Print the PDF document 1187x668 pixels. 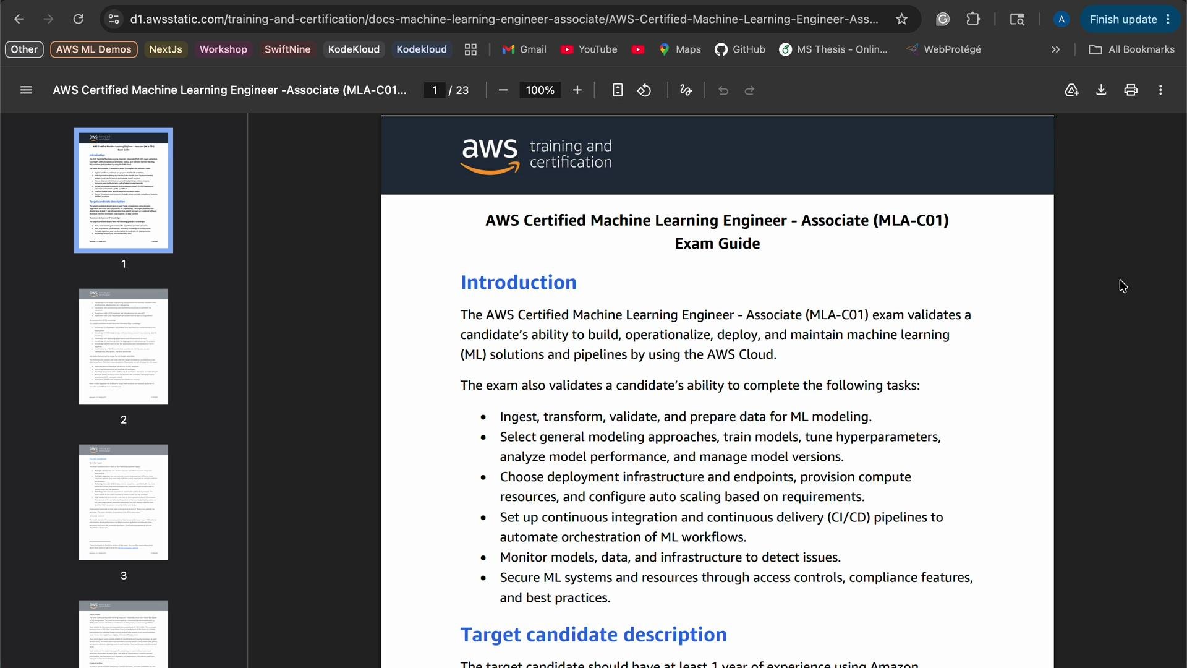pyautogui.click(x=1131, y=90)
